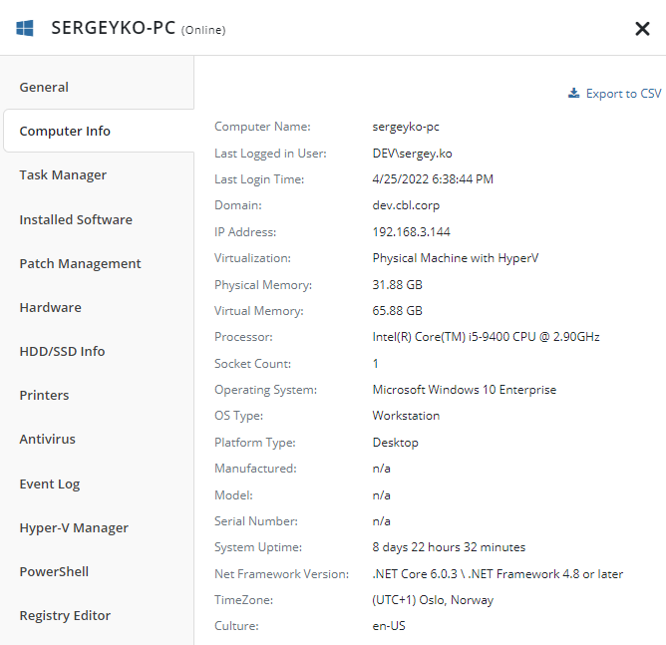Go to the Patch Management tab
The image size is (666, 645).
point(98,263)
